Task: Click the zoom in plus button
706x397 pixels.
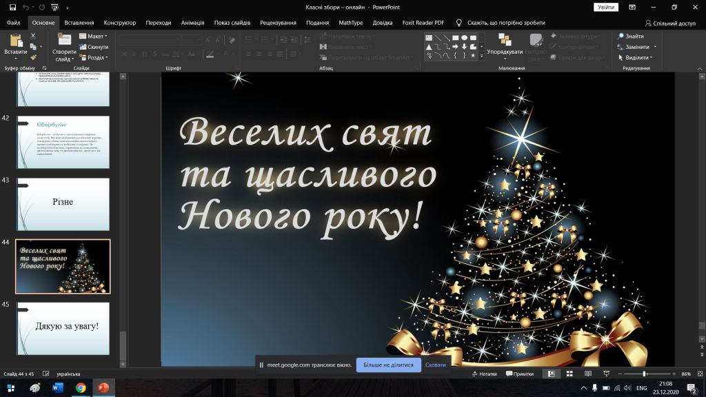Action: pyautogui.click(x=674, y=374)
